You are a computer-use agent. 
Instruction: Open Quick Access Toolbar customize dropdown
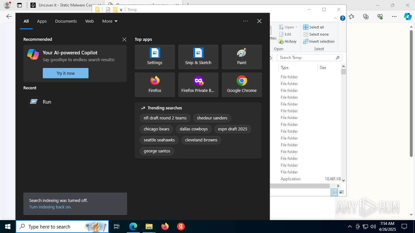pos(121,10)
